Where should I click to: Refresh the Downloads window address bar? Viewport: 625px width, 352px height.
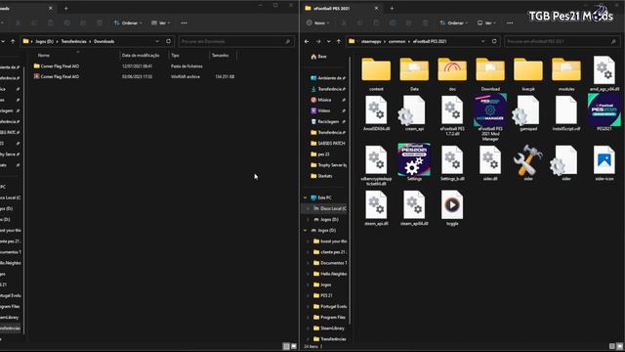(x=169, y=41)
